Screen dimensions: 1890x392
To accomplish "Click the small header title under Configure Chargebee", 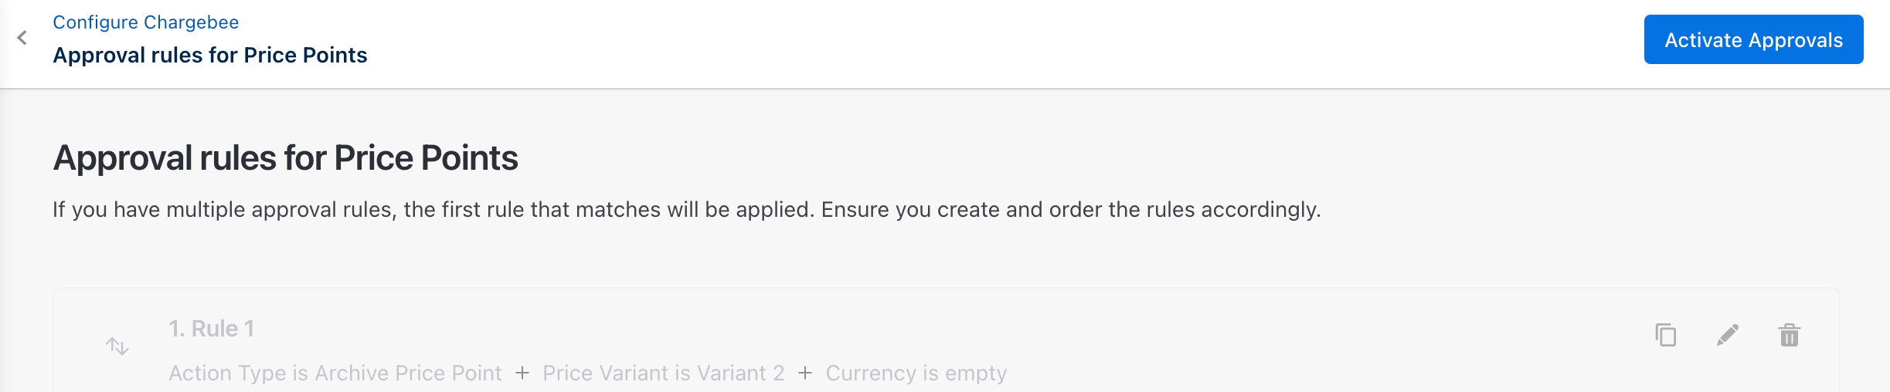I will pos(209,56).
